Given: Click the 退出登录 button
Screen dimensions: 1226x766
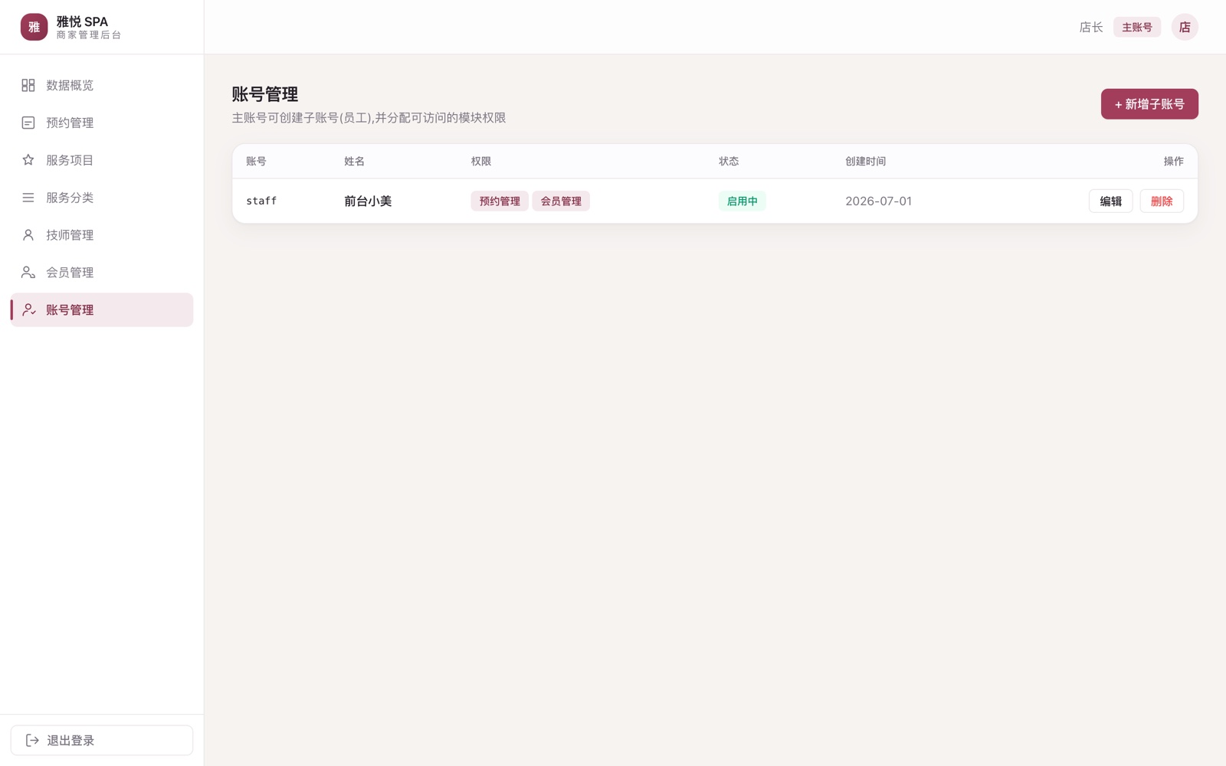Looking at the screenshot, I should pyautogui.click(x=102, y=740).
